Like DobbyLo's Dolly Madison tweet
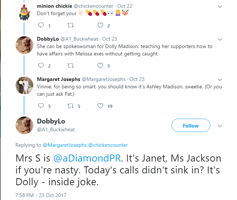 [100, 66]
